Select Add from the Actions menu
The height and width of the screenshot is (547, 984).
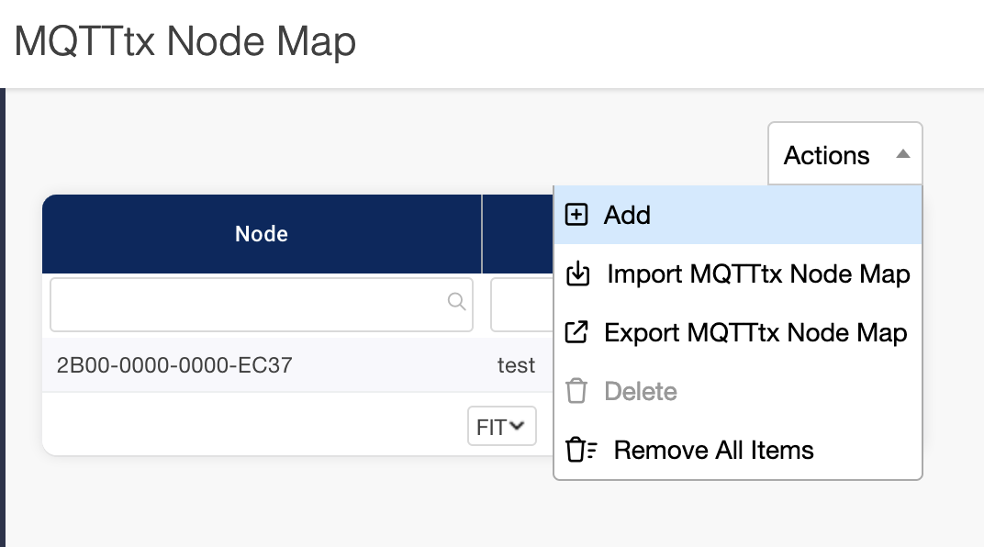[628, 215]
